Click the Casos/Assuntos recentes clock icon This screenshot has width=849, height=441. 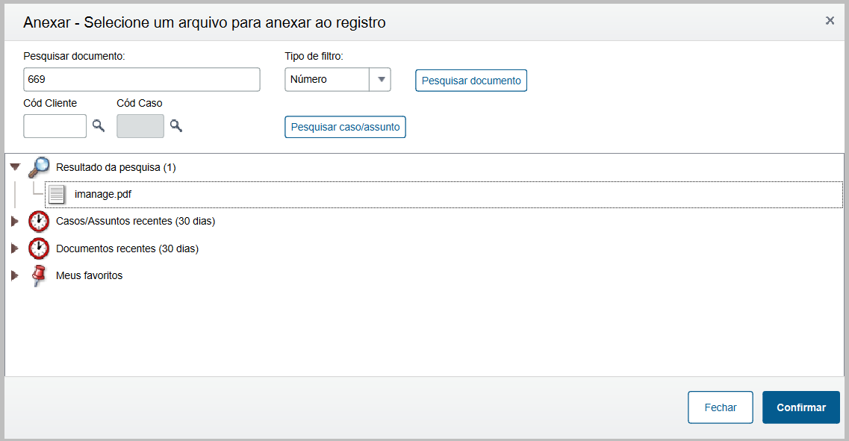tap(39, 222)
